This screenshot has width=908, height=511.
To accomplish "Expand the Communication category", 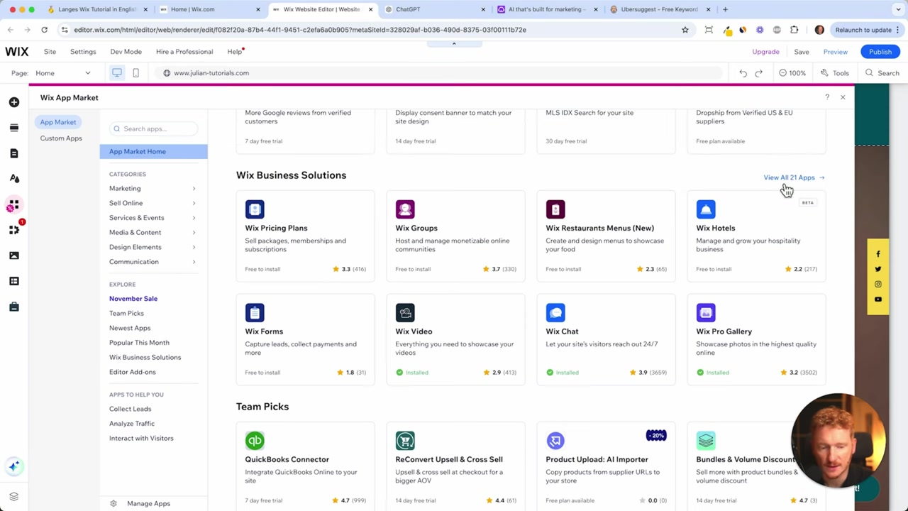I will coord(153,262).
